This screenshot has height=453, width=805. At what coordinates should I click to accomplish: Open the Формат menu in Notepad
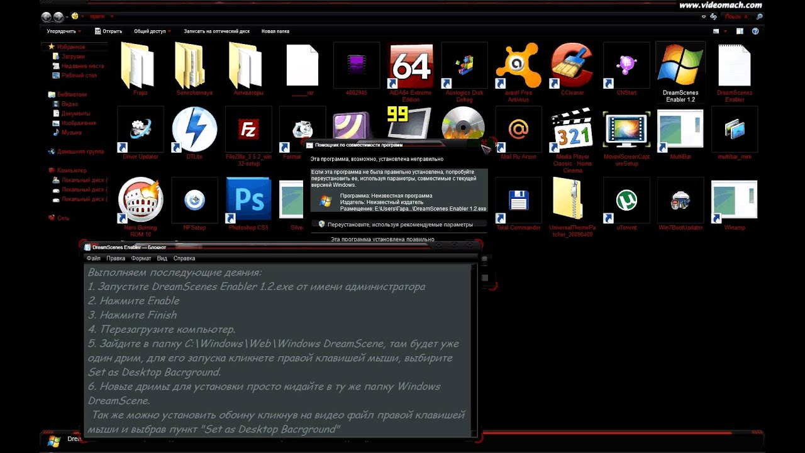141,258
